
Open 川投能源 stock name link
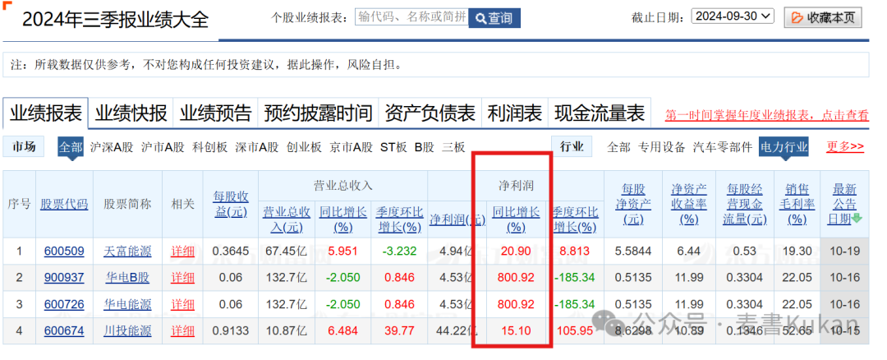pos(127,330)
